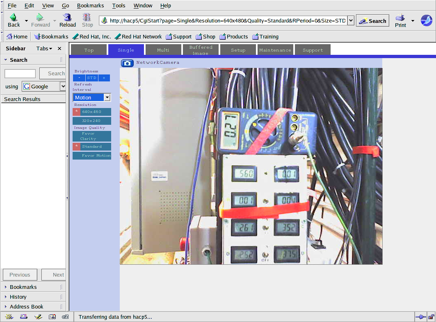Image resolution: width=436 pixels, height=322 pixels.
Task: Click the sidebar Search button
Action: pyautogui.click(x=53, y=74)
